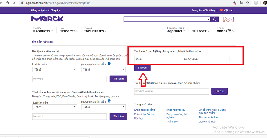Click the browser forward arrow
The image size is (267, 138).
tap(7, 3)
